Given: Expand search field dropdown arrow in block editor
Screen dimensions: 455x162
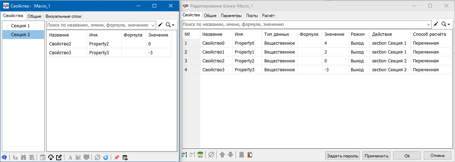Looking at the screenshot, I should [429, 24].
